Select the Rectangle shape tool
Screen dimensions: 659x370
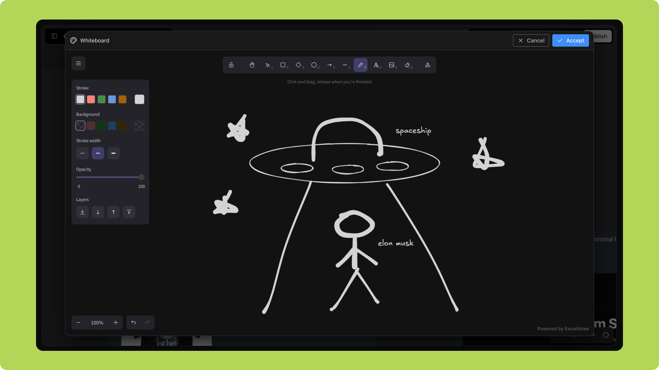coord(283,65)
